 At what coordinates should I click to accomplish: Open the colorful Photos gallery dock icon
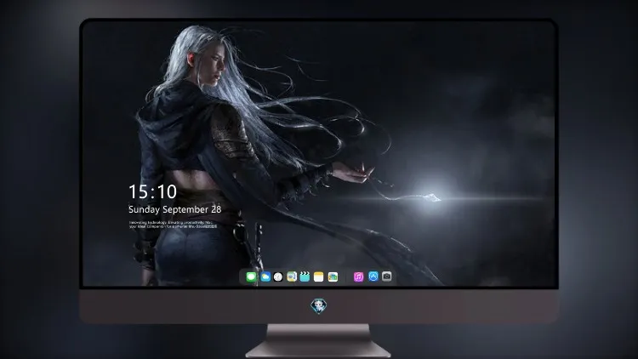point(333,276)
